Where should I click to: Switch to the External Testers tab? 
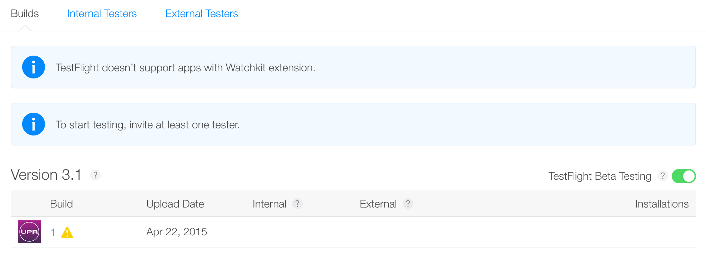click(202, 14)
